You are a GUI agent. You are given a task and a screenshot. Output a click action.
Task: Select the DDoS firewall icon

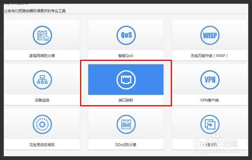coord(126,124)
